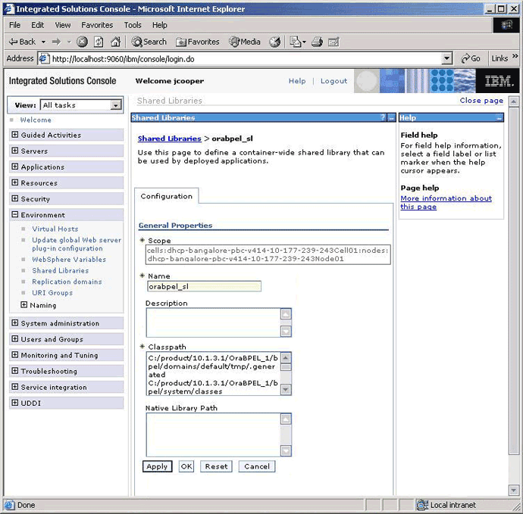Expand the Guided Activities section
Screen dimensions: 523x514
[14, 135]
